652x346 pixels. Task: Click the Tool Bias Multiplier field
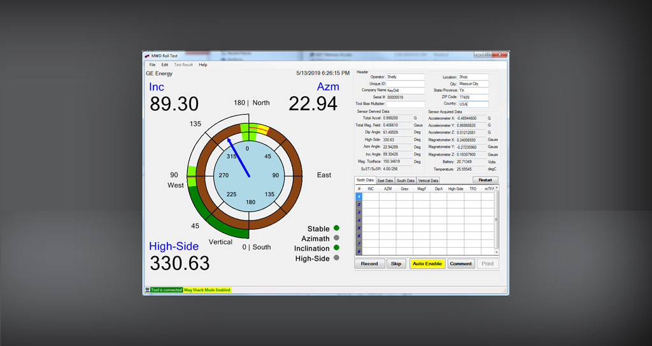(406, 104)
